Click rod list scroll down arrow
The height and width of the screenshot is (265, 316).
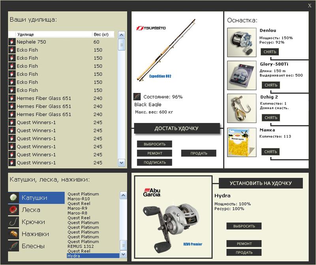(x=121, y=163)
